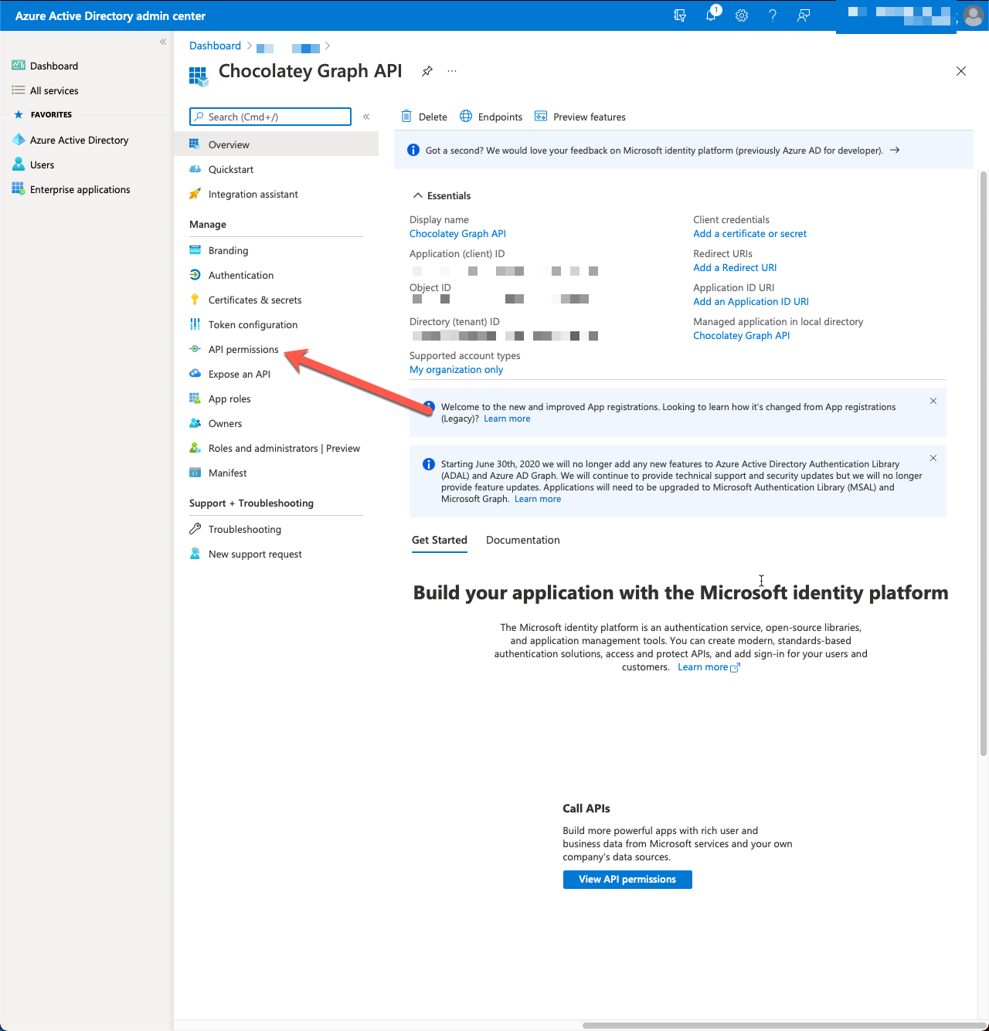This screenshot has width=989, height=1031.
Task: Collapse the Essentials section
Action: (418, 195)
